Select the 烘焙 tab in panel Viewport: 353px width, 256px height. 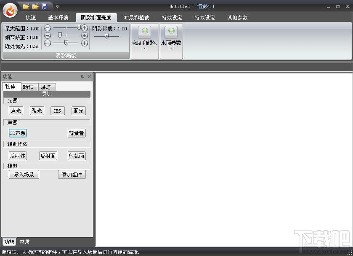pos(46,87)
